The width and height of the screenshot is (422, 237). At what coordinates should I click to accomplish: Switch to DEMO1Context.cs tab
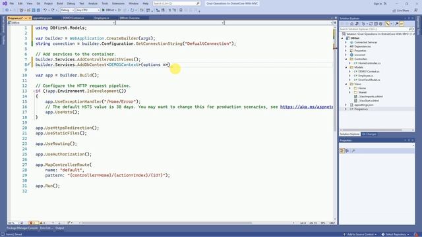[x=73, y=18]
